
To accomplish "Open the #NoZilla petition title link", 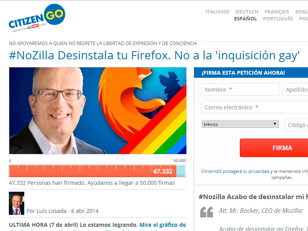I will [x=154, y=55].
